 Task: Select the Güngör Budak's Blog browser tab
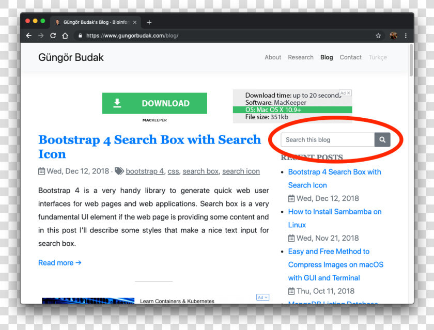tap(96, 22)
